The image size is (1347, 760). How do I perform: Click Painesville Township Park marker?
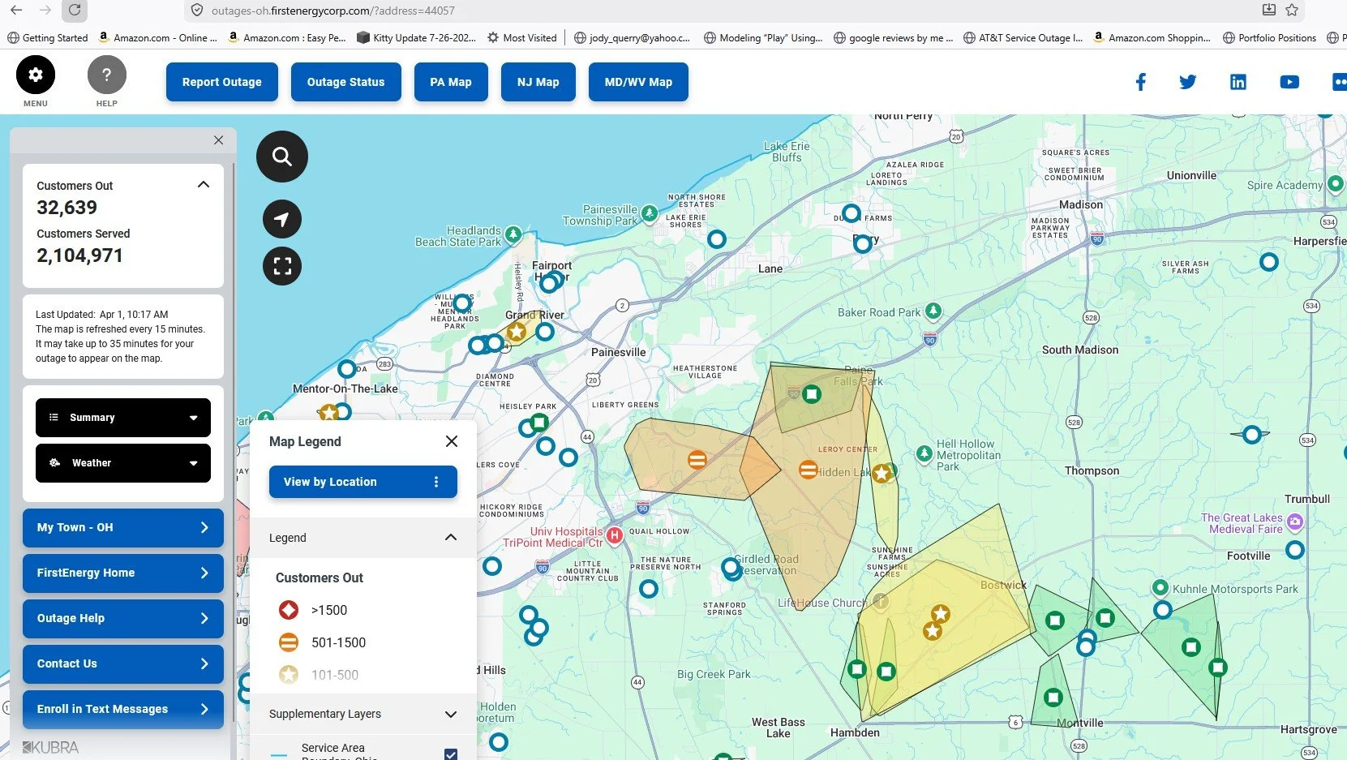(x=650, y=214)
